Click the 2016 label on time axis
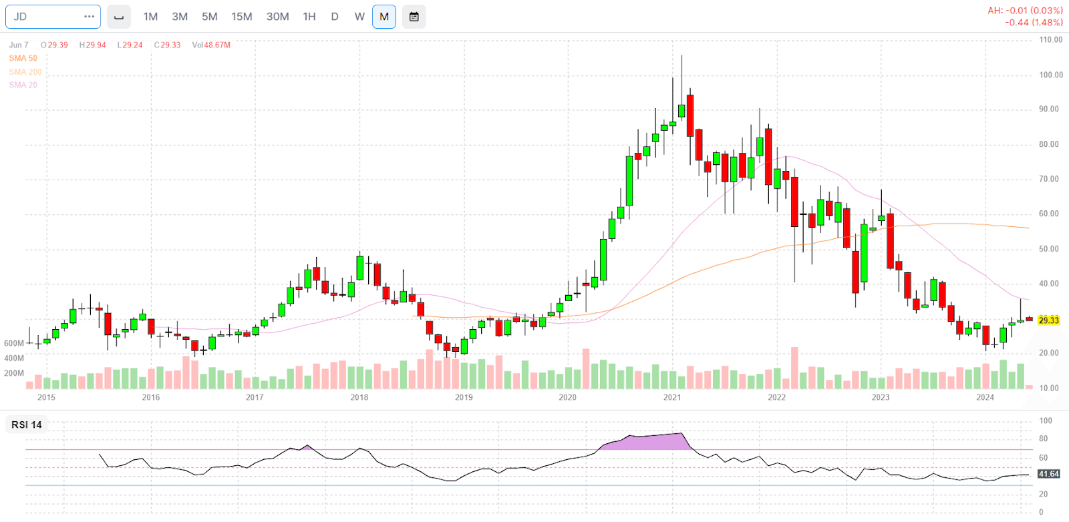Viewport: 1069px width, 522px height. click(x=151, y=397)
